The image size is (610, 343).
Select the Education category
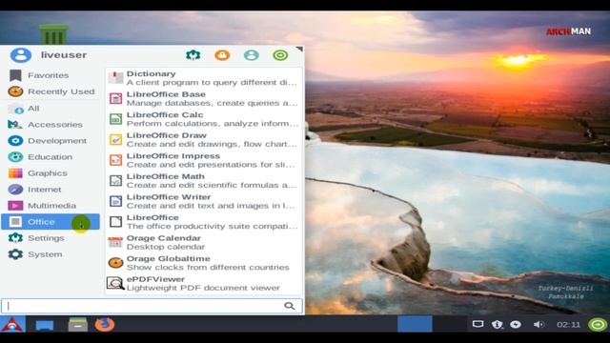click(x=51, y=157)
